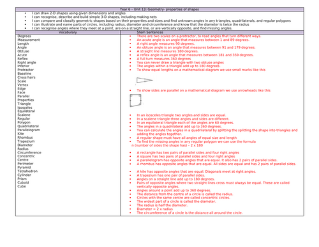Click the vocabulary word 'Diameter'
Viewport: 319px width, 247px height.
(x=25, y=145)
